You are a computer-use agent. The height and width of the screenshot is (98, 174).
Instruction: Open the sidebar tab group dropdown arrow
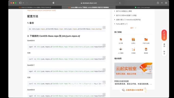[x=23, y=3]
